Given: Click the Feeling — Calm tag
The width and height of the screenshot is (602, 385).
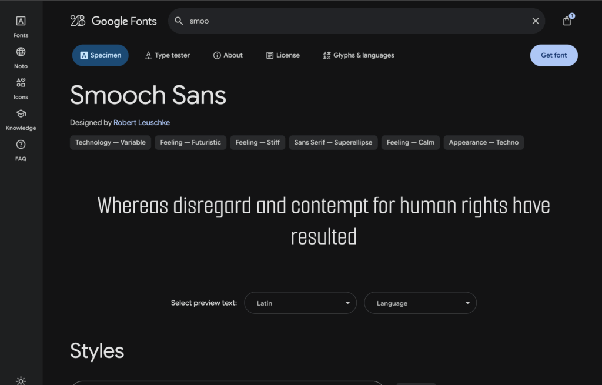Looking at the screenshot, I should point(410,142).
